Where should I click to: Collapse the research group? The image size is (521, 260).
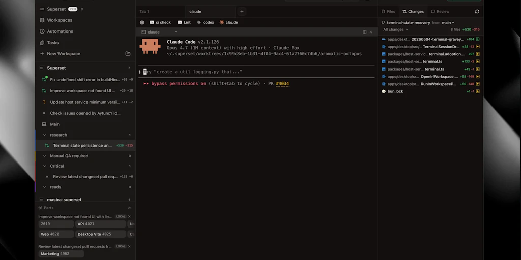45,135
